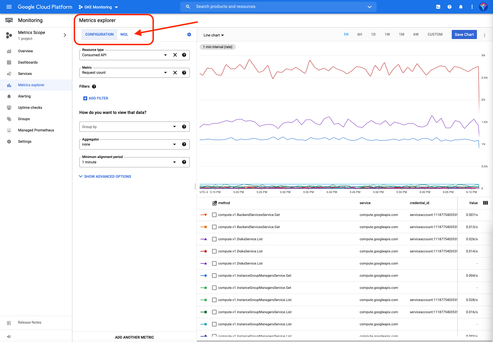This screenshot has width=493, height=342.
Task: Open the Metric Request count dropdown
Action: click(165, 73)
